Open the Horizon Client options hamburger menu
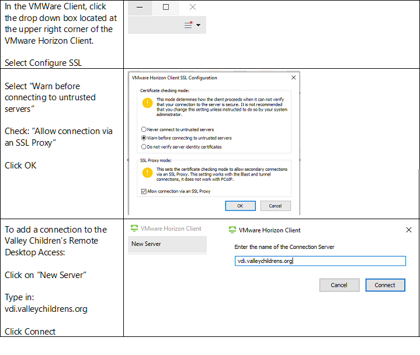The width and height of the screenshot is (420, 355). pos(188,25)
